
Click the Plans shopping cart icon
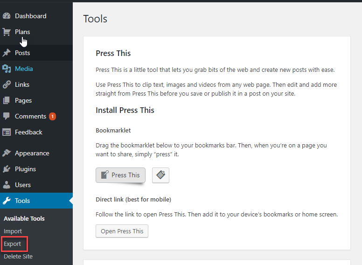tap(7, 32)
